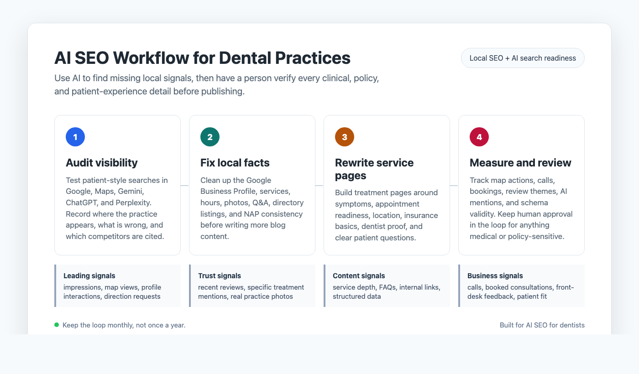Screen dimensions: 639x374
Task: Select the 'AI SEO Workflow for Dental Practices' title
Action: click(202, 58)
